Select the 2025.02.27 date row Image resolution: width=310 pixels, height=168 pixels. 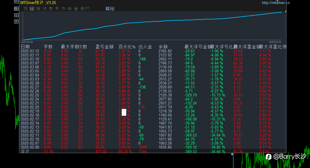point(30,87)
